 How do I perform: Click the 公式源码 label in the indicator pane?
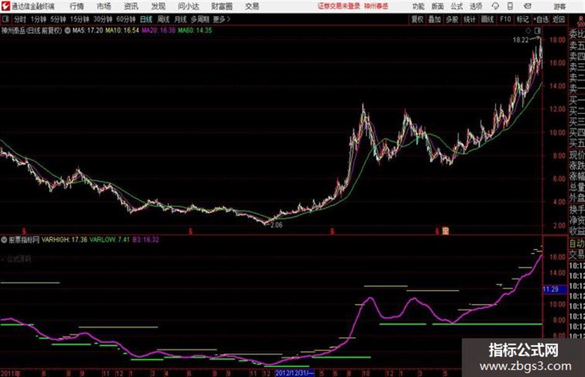tap(19, 259)
